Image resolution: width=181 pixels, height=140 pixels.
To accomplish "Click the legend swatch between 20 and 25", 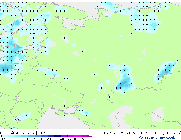I will coord(51,136).
